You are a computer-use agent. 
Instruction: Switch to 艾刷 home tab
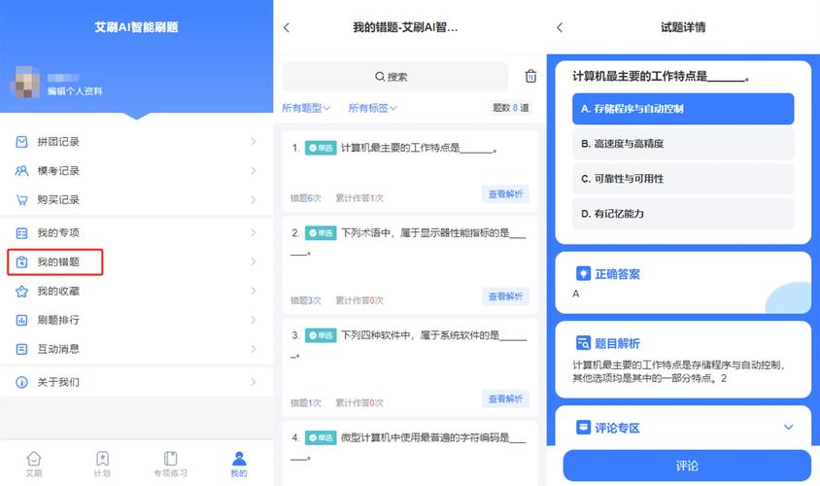34,464
